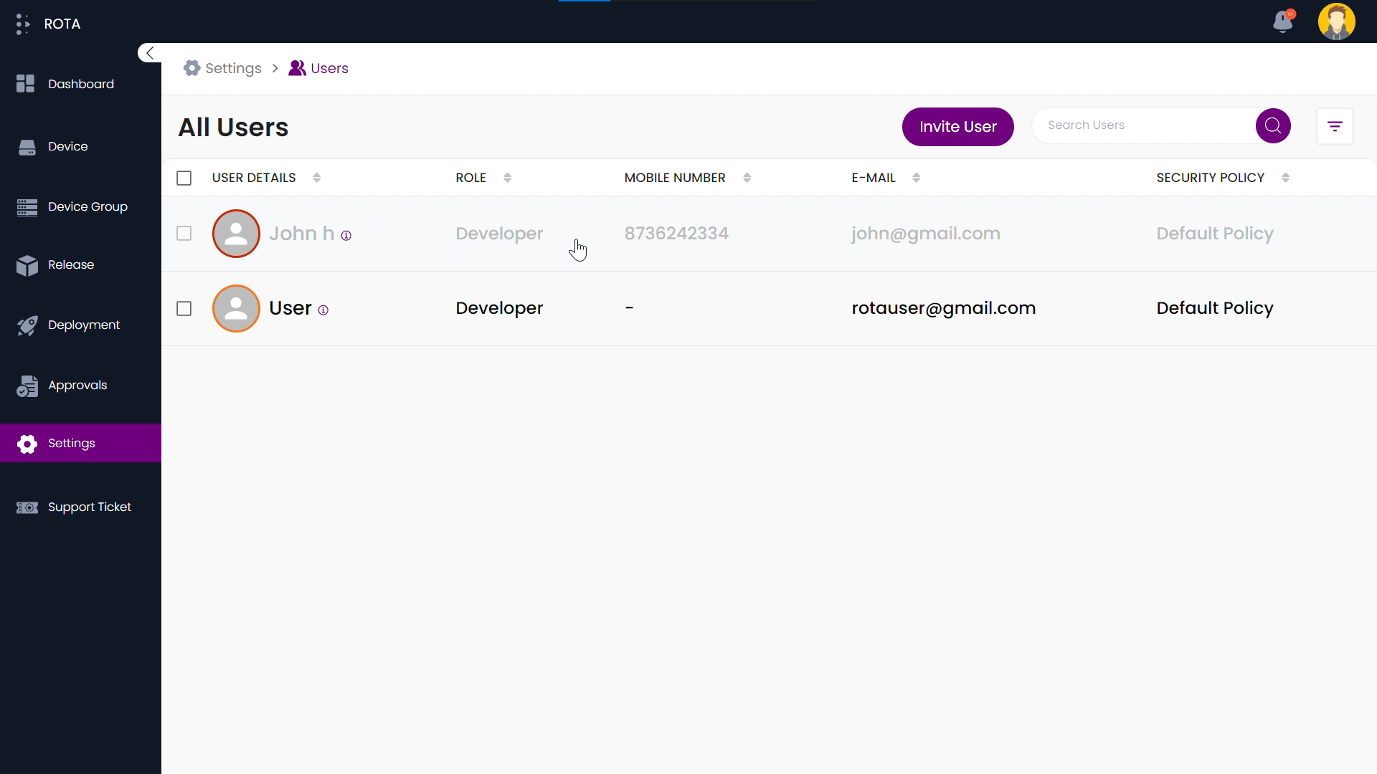1377x774 pixels.
Task: Enable the select-all checkbox in header
Action: pos(184,178)
